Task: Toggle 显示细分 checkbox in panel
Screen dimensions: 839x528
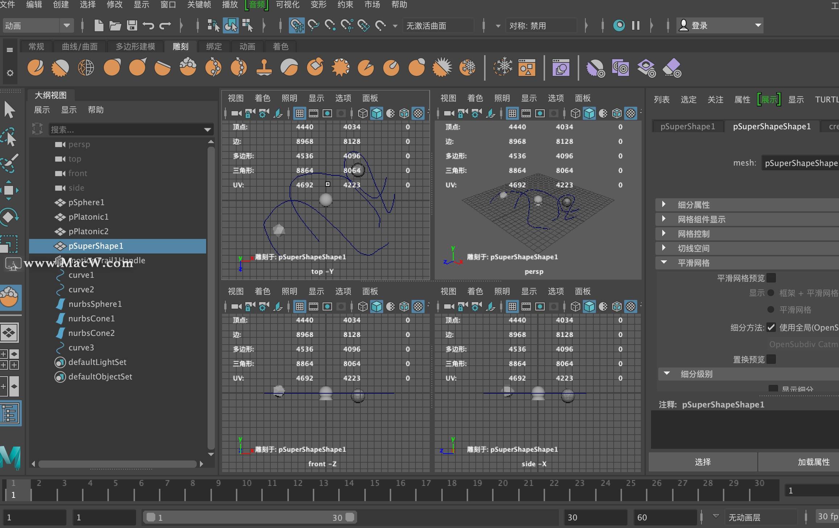Action: coord(770,389)
